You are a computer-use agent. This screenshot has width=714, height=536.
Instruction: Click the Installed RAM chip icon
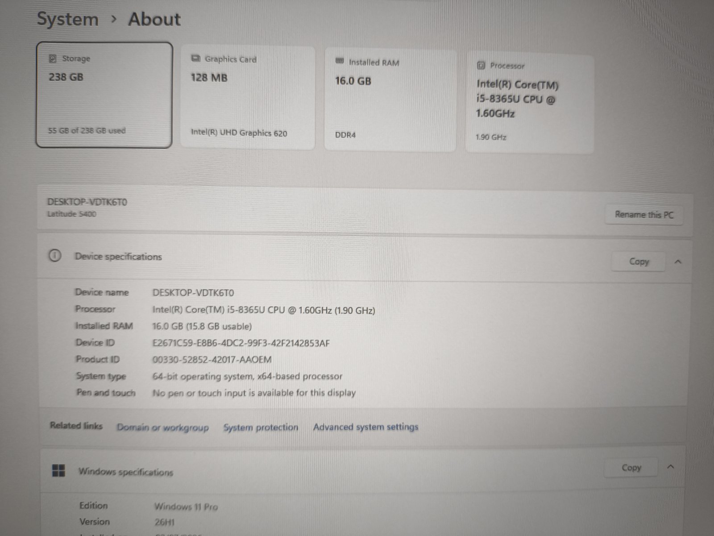click(x=340, y=61)
